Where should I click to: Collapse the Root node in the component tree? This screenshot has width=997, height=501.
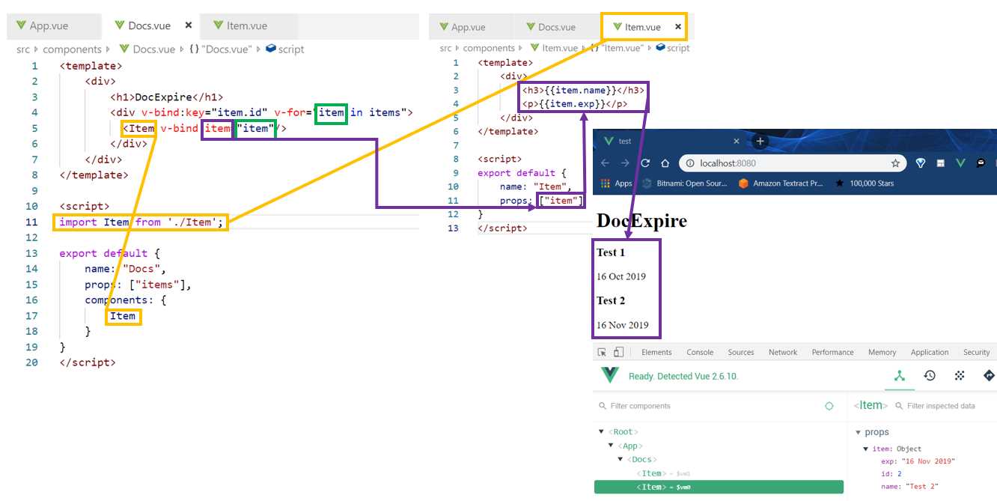coord(602,431)
